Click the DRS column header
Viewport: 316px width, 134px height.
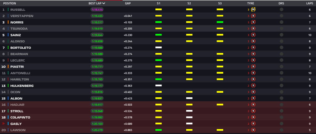(281, 3)
